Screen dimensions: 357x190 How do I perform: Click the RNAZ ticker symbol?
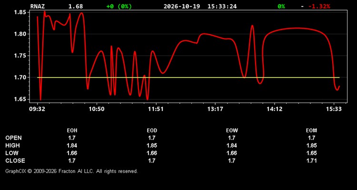pos(38,6)
